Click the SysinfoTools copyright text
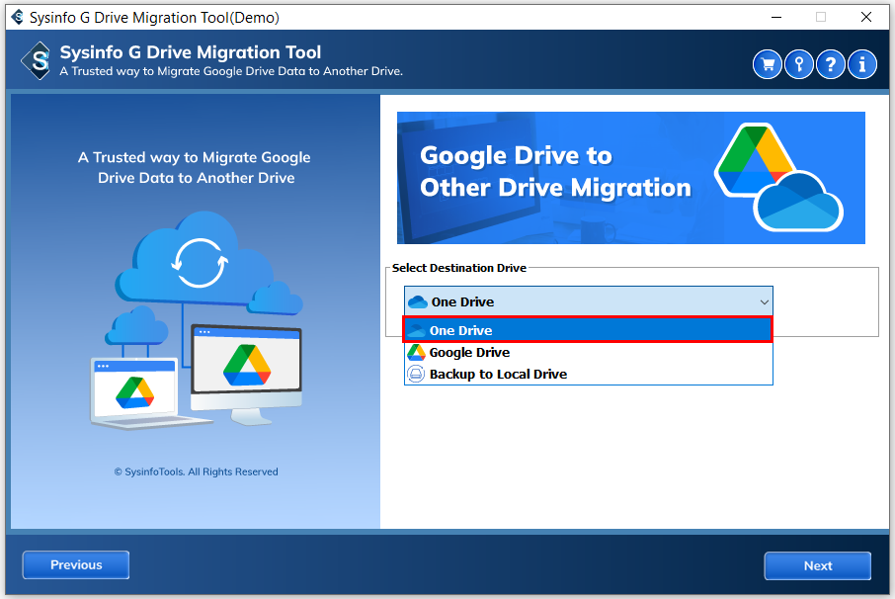Image resolution: width=895 pixels, height=599 pixels. click(x=196, y=472)
